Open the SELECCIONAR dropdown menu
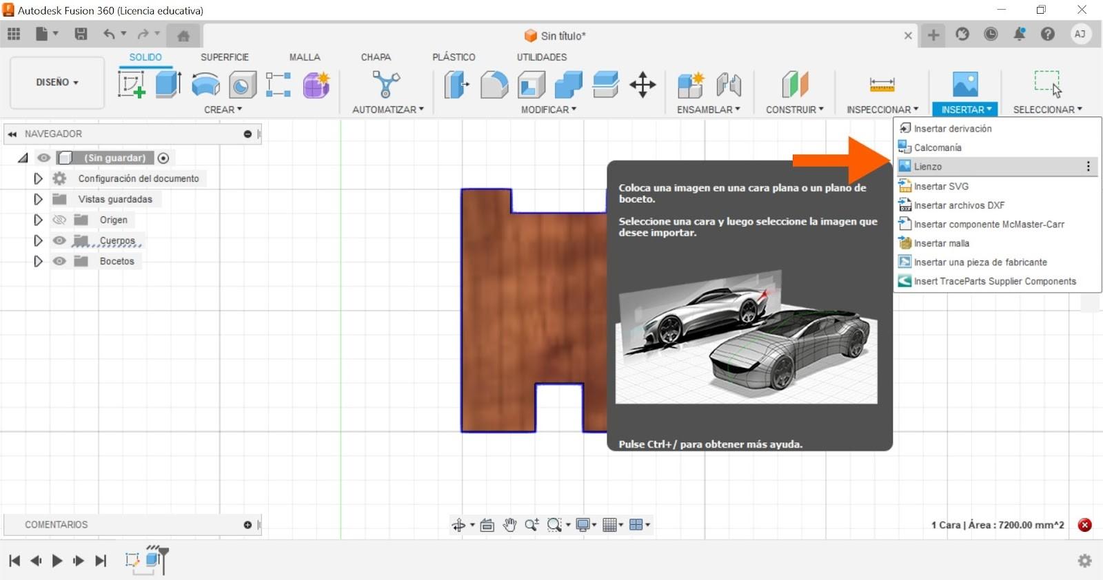This screenshot has height=580, width=1103. [1047, 110]
